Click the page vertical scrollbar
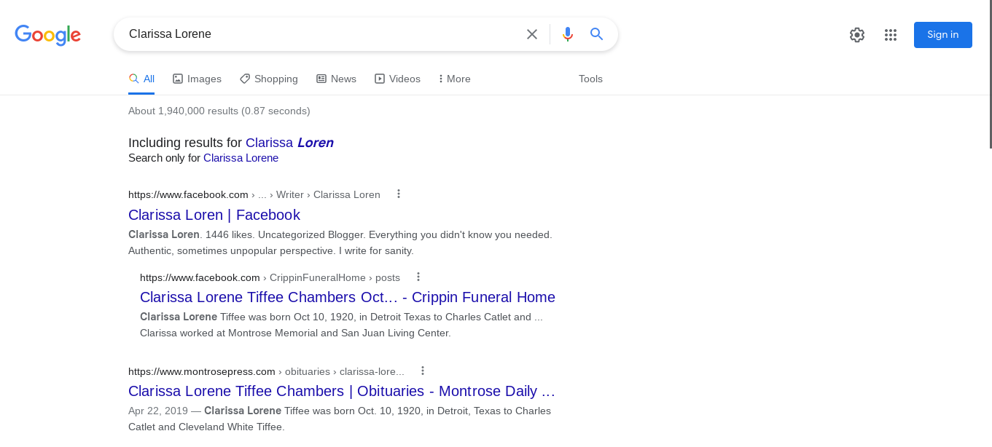Screen dimensions: 992x447 pyautogui.click(x=990, y=74)
